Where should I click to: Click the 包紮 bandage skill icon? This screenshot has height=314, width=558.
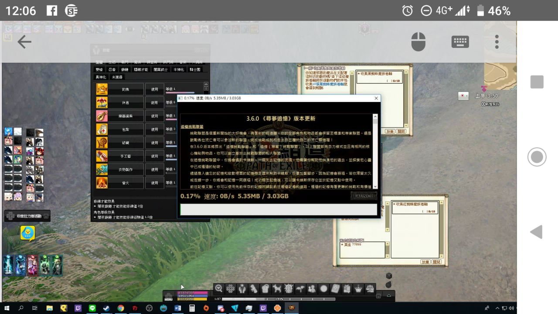[x=102, y=129]
